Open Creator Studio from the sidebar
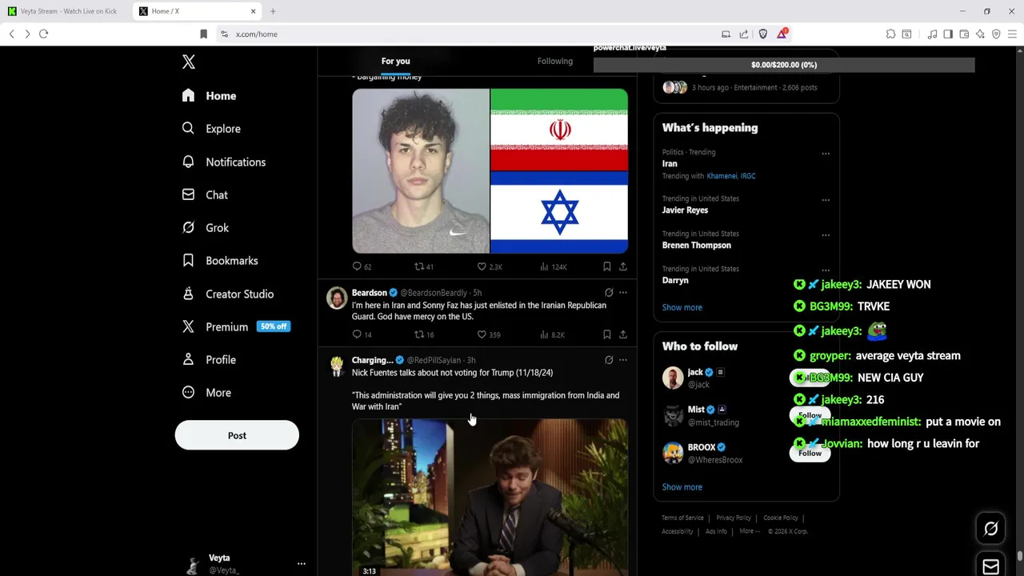The width and height of the screenshot is (1024, 576). [x=227, y=294]
